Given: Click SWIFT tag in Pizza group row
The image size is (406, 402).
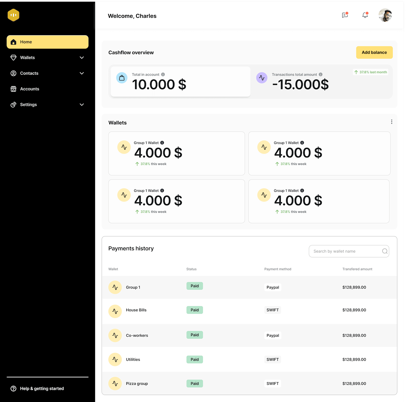Looking at the screenshot, I should pyautogui.click(x=273, y=383).
